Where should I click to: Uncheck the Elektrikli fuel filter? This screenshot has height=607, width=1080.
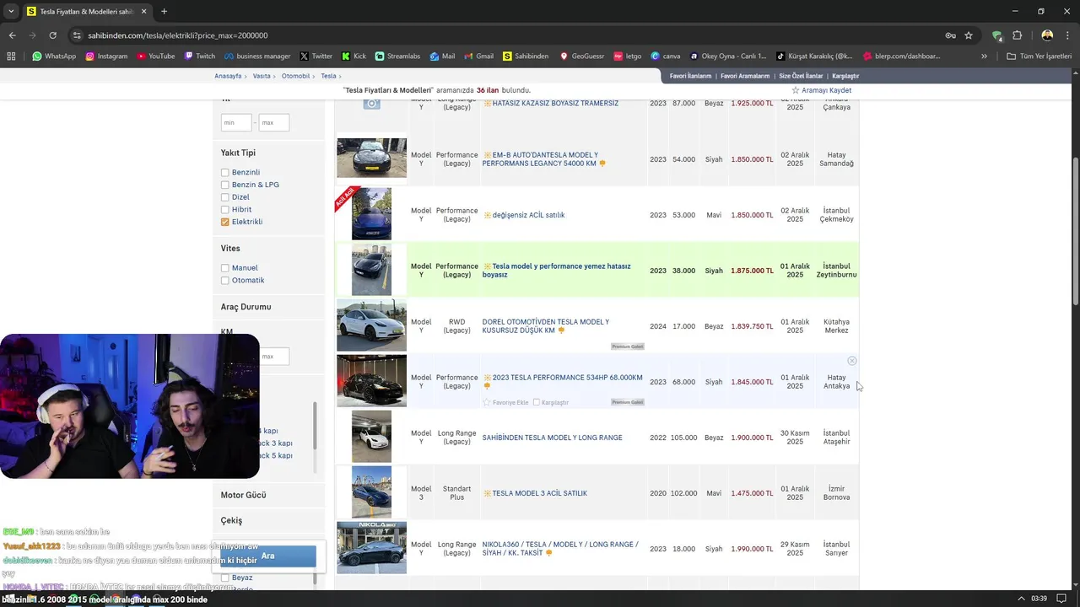[x=225, y=222]
